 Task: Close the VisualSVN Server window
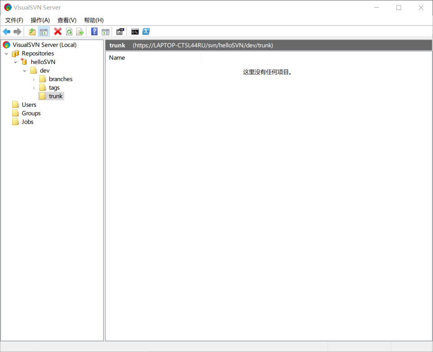pos(421,8)
